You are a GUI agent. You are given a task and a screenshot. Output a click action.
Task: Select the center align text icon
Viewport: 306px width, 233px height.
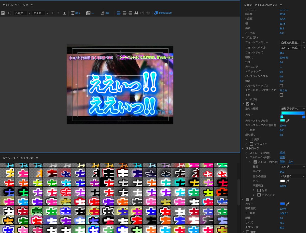pyautogui.click(x=124, y=13)
